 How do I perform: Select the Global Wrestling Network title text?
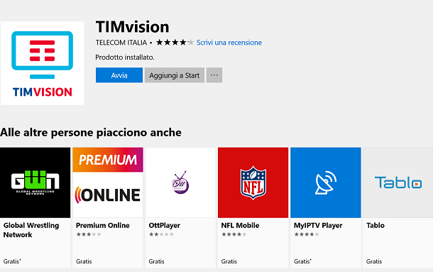tap(31, 230)
